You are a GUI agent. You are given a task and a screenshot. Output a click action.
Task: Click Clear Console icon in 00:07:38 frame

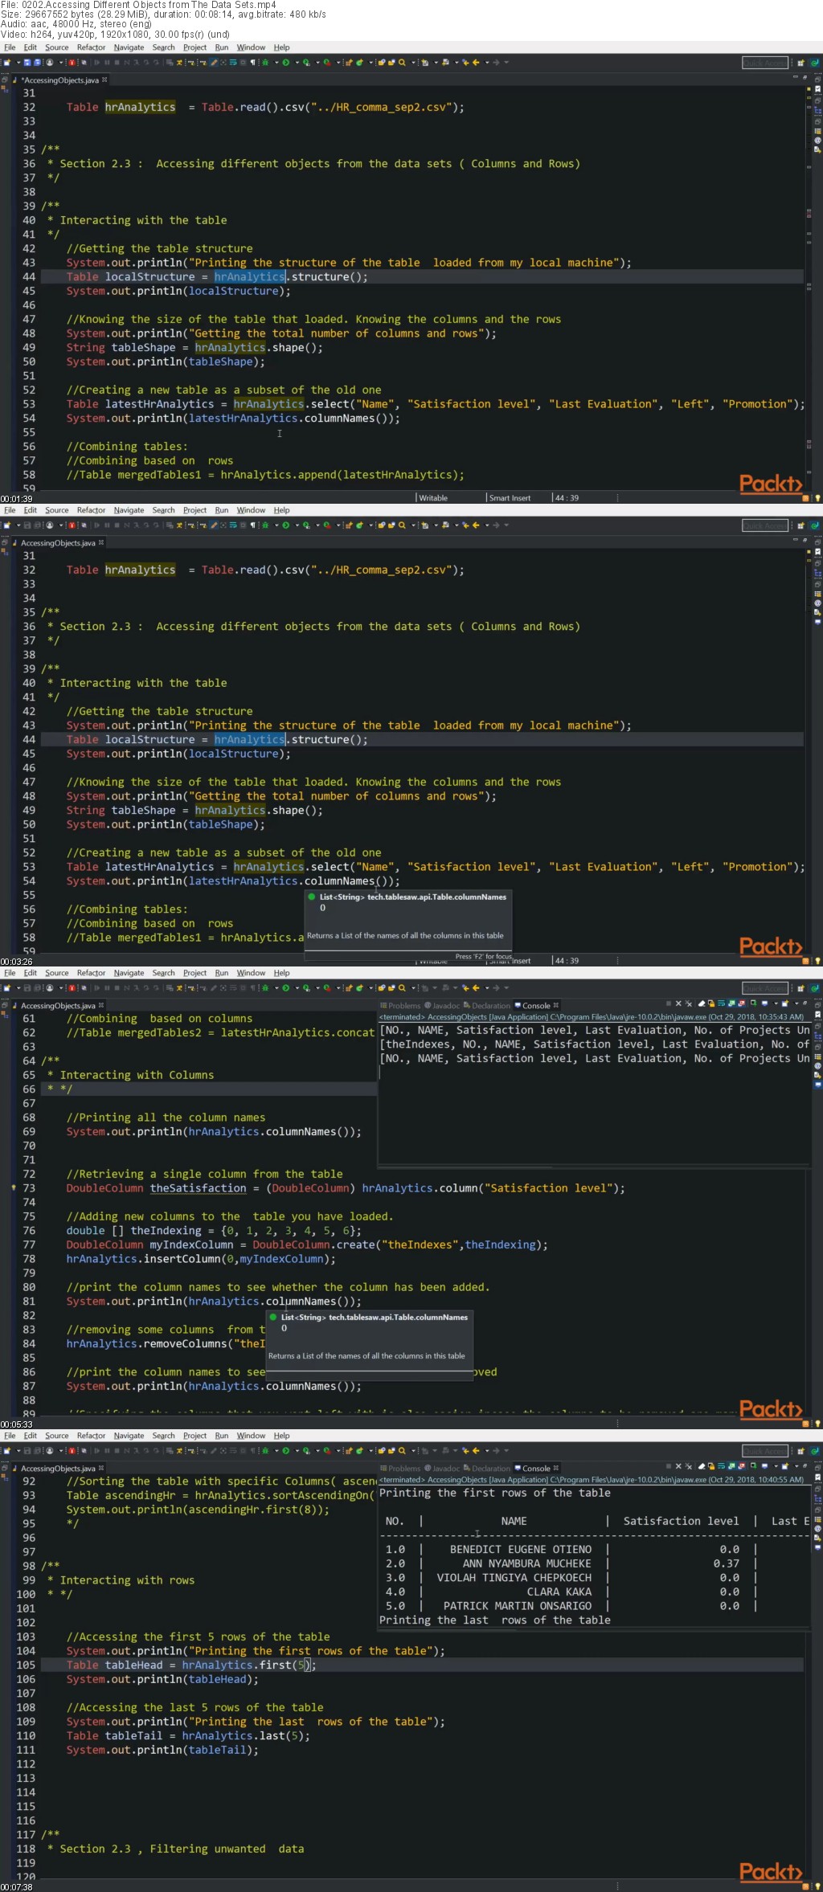(x=702, y=1467)
